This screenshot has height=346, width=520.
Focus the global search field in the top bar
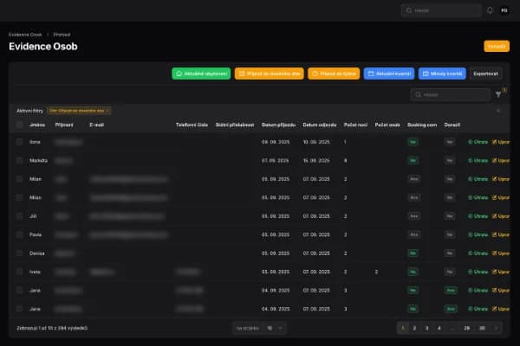[441, 10]
